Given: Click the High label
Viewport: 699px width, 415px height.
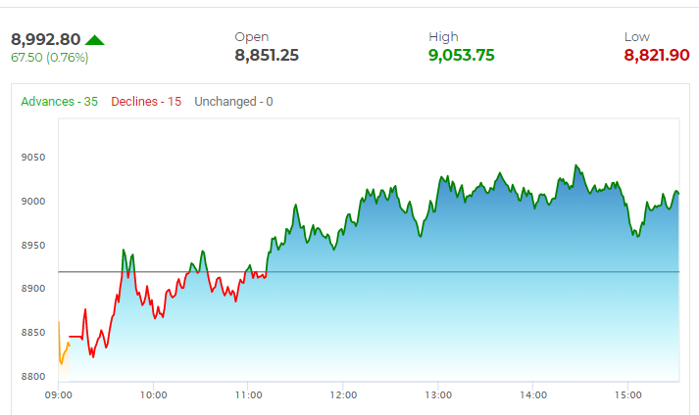Looking at the screenshot, I should coord(443,37).
